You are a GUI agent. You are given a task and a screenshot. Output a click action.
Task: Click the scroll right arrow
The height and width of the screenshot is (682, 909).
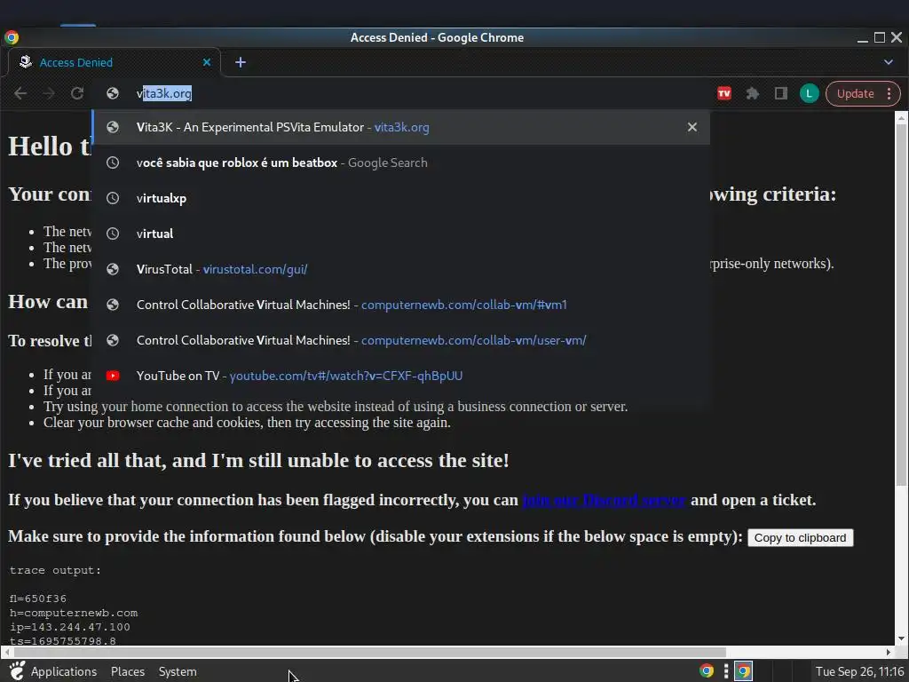888,652
